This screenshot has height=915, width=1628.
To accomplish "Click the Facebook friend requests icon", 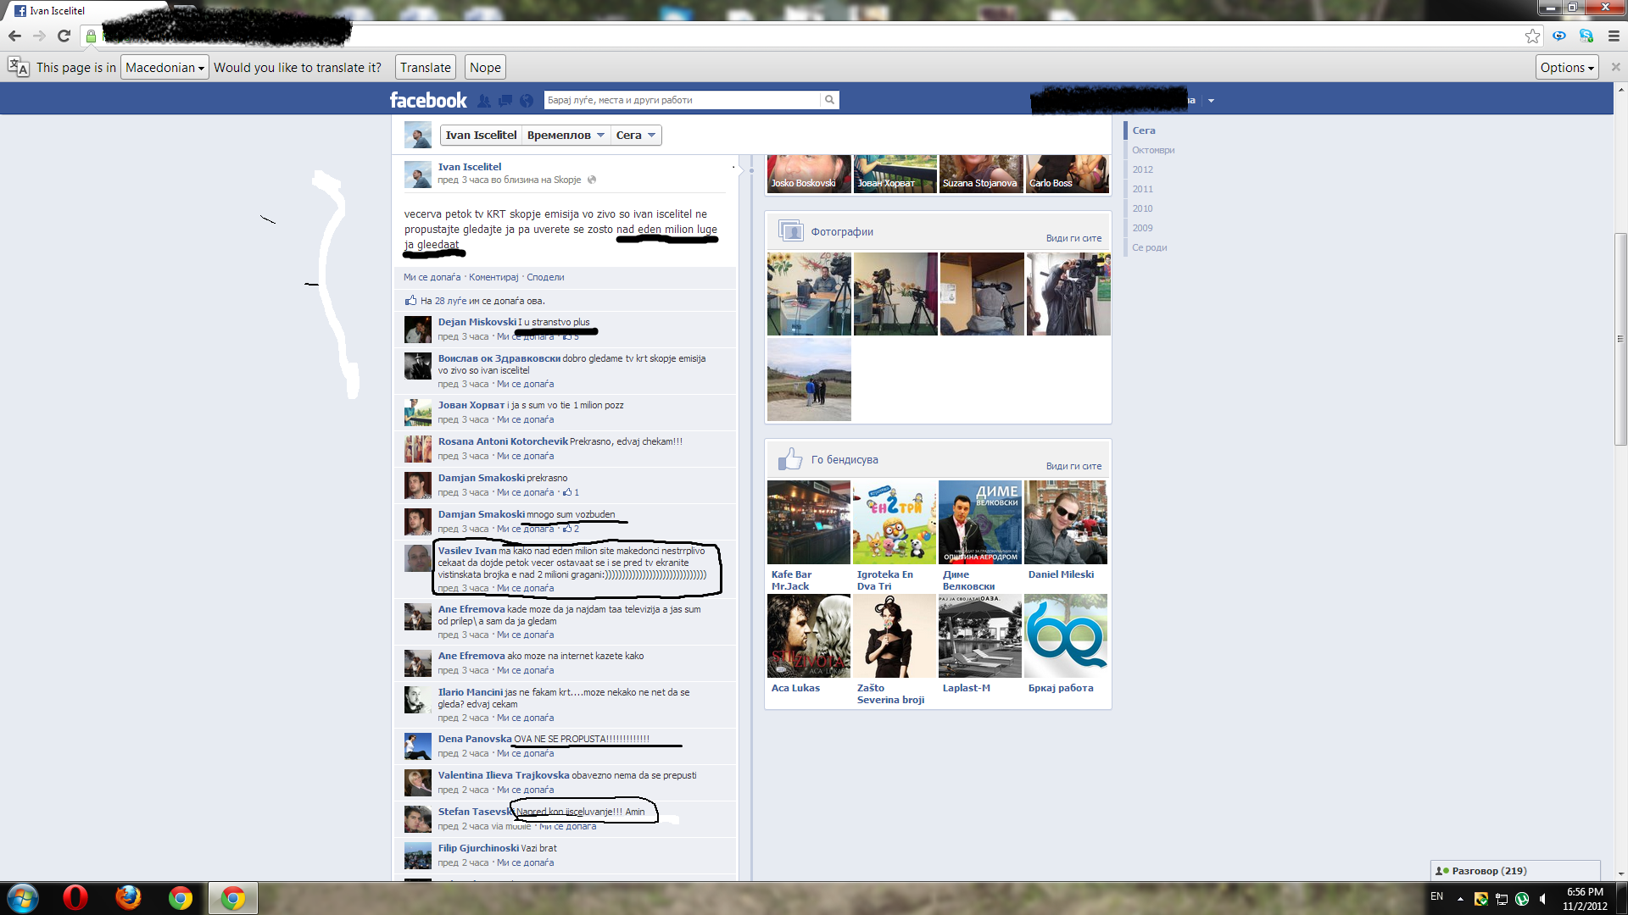I will tap(484, 101).
